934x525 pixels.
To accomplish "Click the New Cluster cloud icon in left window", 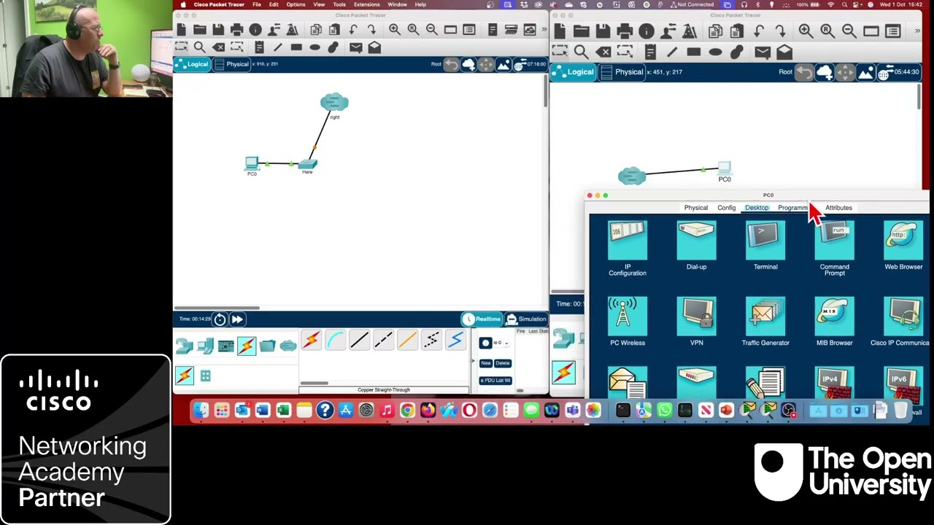I will tap(468, 65).
